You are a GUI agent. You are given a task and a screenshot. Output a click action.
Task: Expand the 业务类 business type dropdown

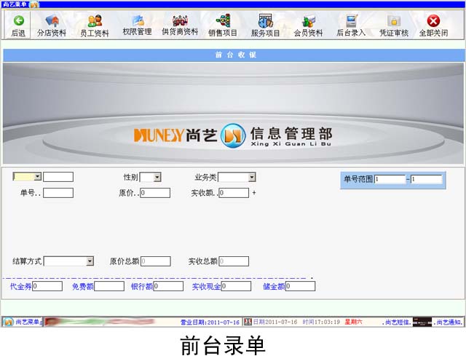click(x=251, y=177)
